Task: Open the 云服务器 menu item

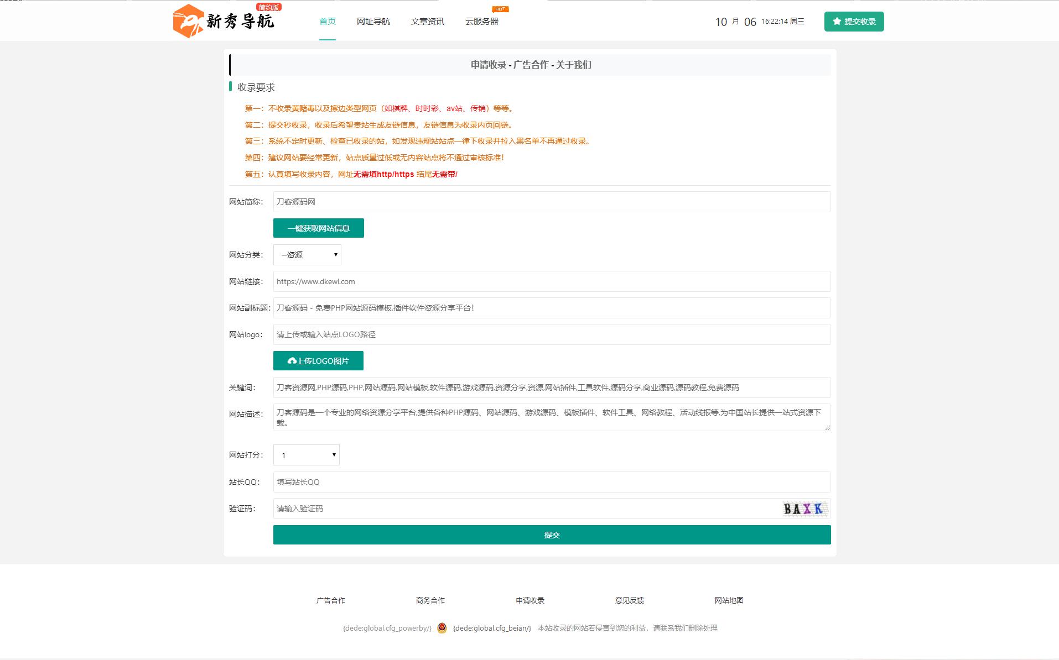Action: pyautogui.click(x=482, y=21)
